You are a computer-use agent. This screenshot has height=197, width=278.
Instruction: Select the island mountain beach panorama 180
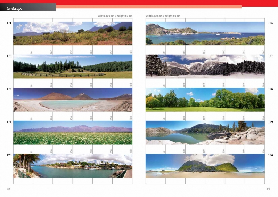tap(205, 166)
